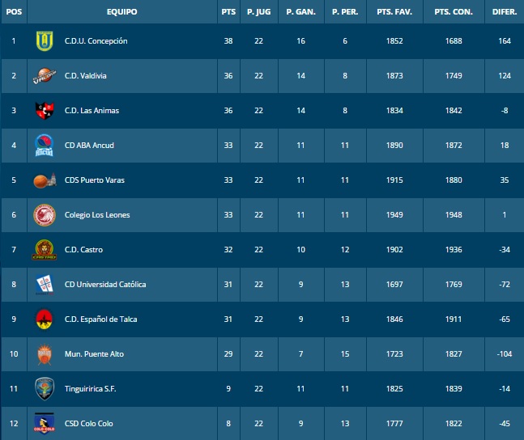Click the Tinguiririca S.F. shield logo
This screenshot has height=440, width=524.
(44, 389)
